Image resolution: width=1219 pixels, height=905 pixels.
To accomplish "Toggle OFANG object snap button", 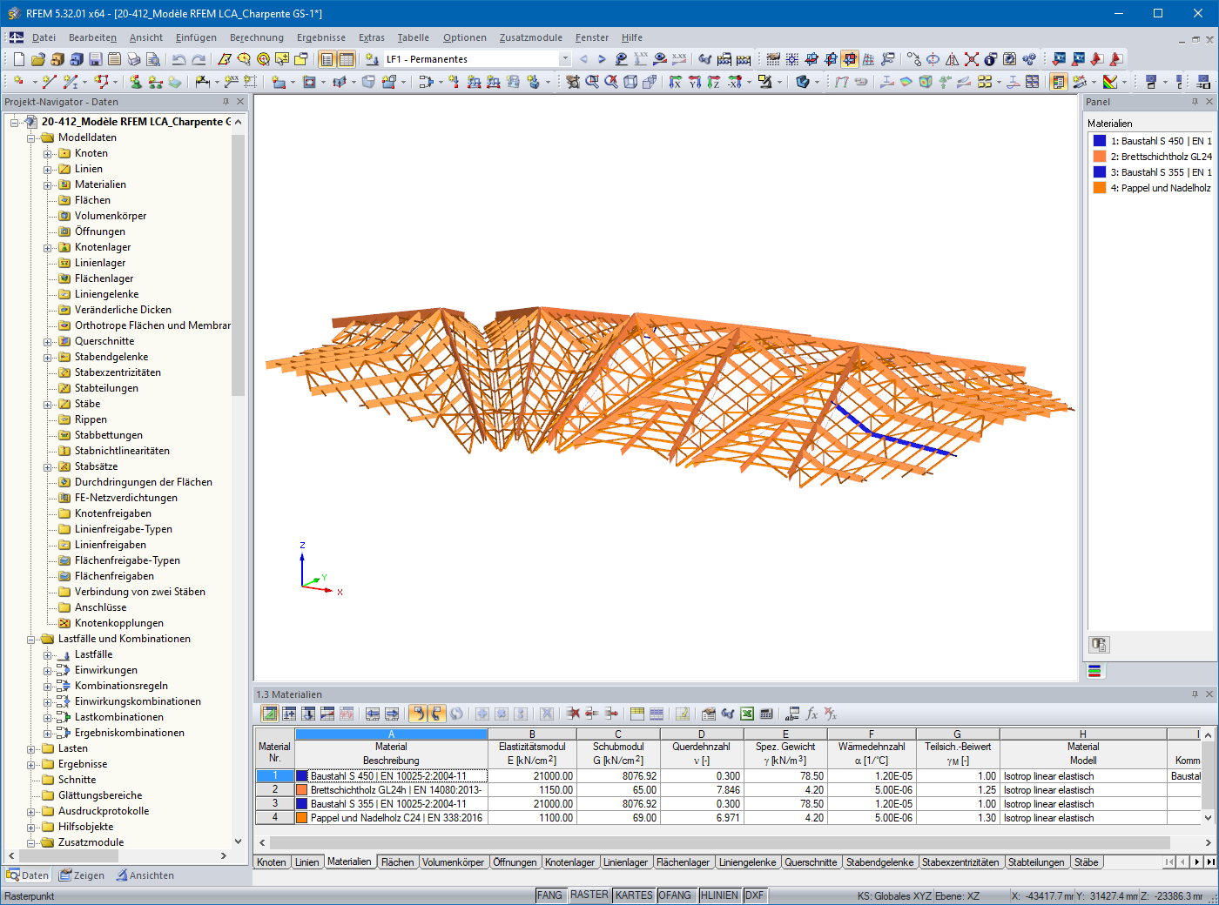I will pos(675,895).
